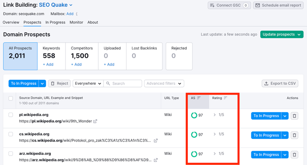Click the Reject button
The width and height of the screenshot is (307, 165).
59,84
